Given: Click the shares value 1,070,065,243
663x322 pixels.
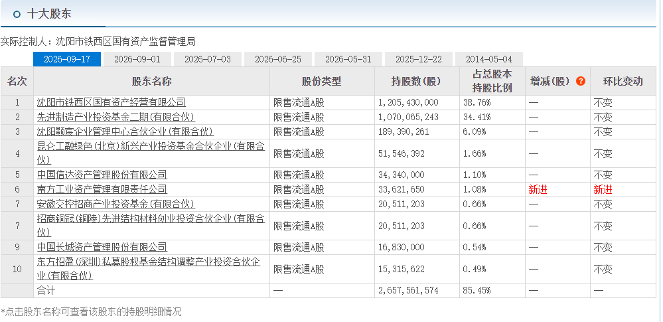Looking at the screenshot, I should coord(408,118).
